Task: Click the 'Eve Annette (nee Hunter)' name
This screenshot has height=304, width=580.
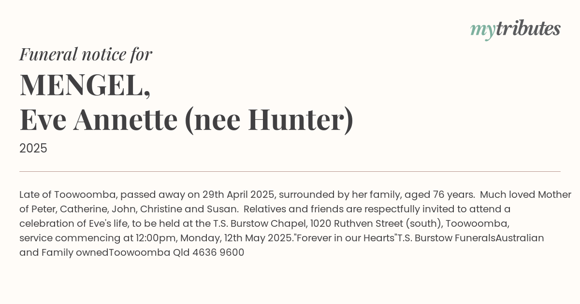Action: pyautogui.click(x=186, y=120)
